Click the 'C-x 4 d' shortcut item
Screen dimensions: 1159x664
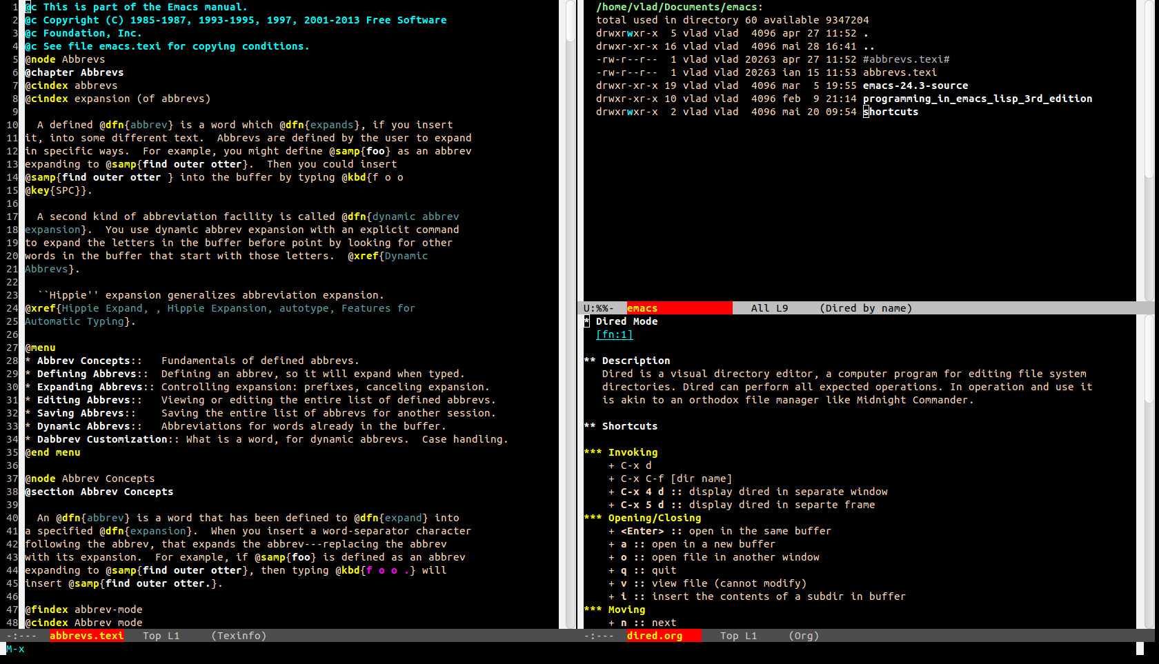coord(748,492)
